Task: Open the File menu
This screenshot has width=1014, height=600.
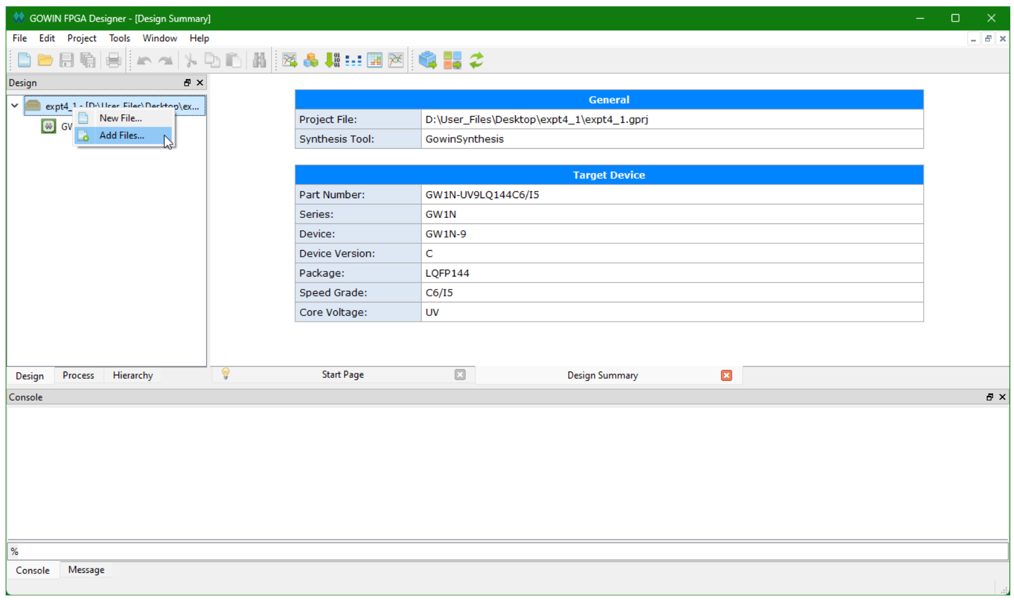Action: click(x=20, y=38)
